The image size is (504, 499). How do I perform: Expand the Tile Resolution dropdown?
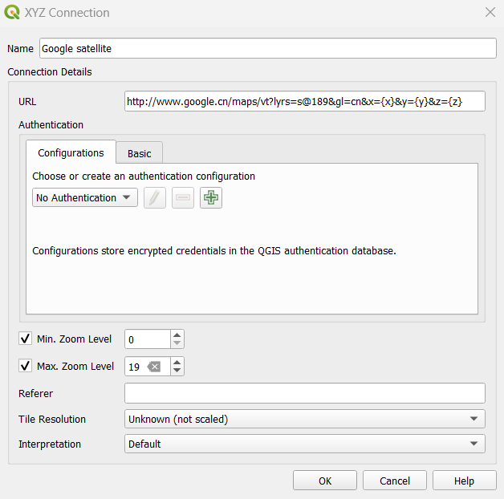pyautogui.click(x=305, y=419)
